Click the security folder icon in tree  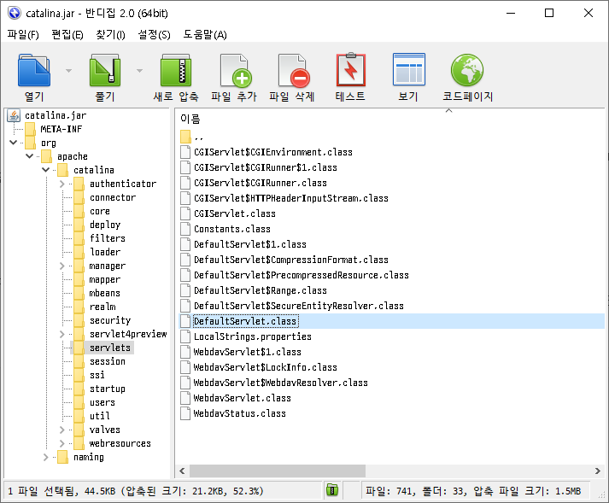pyautogui.click(x=79, y=320)
